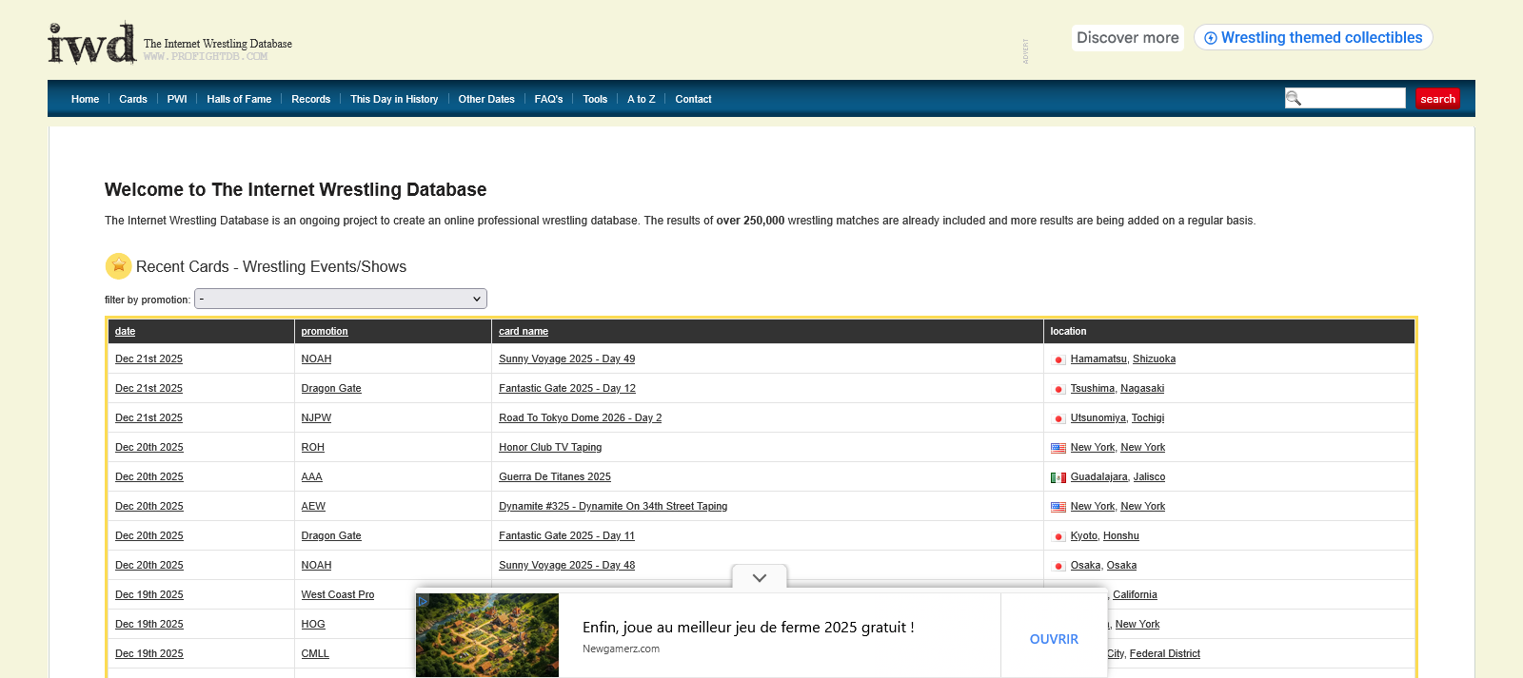
Task: Click the gold star Recent Cards icon
Action: [118, 266]
